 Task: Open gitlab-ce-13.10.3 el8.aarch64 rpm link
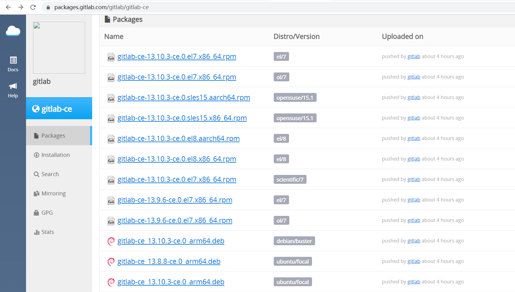[179, 139]
